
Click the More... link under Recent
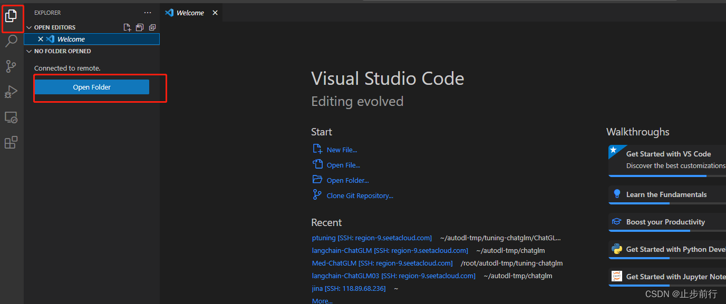click(322, 301)
